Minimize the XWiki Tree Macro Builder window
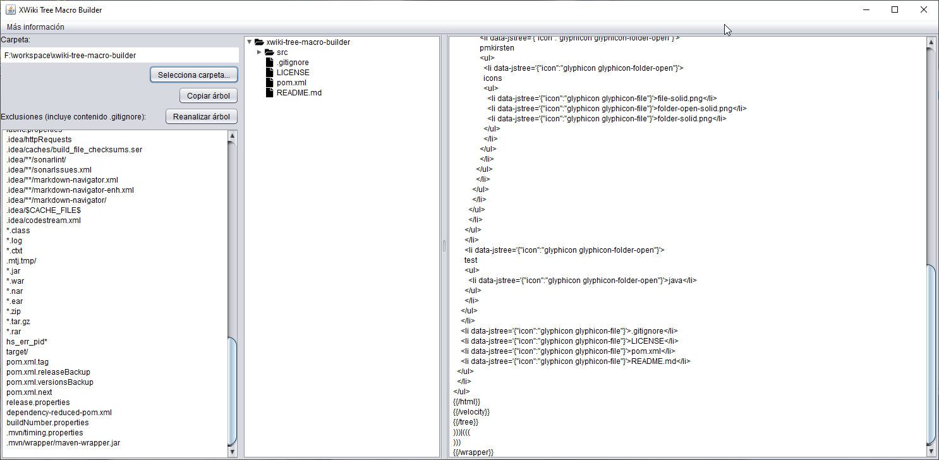This screenshot has width=939, height=460. point(866,9)
